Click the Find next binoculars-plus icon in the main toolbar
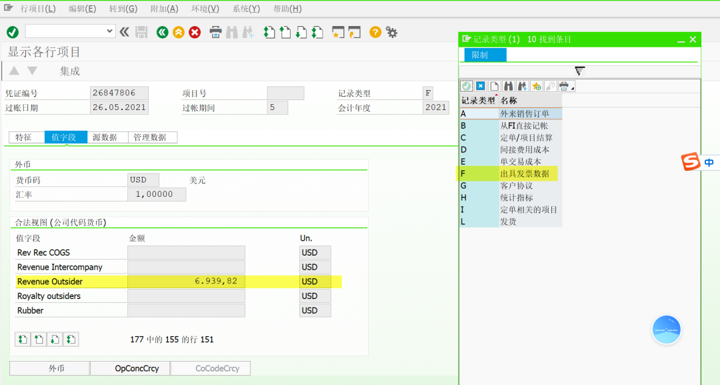This screenshot has height=385, width=720. pyautogui.click(x=248, y=32)
